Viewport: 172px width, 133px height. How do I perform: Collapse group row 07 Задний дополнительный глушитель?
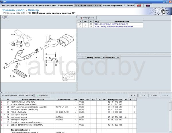coord(5,122)
